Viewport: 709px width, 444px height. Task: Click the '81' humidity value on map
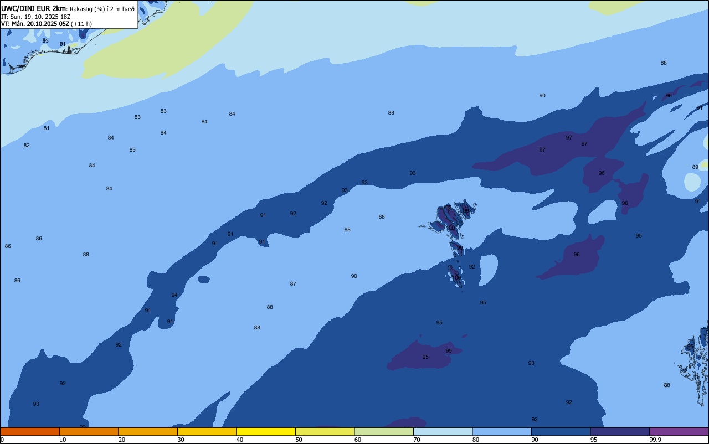(x=47, y=128)
